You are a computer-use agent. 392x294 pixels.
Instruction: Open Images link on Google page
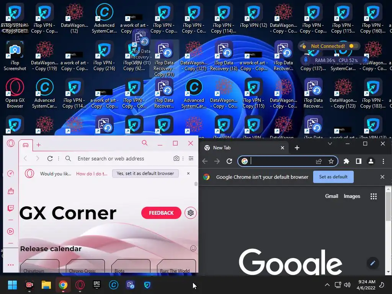pos(352,196)
